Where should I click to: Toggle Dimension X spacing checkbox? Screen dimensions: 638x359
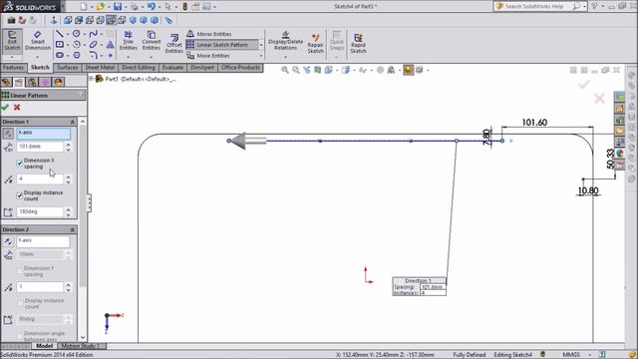point(20,164)
